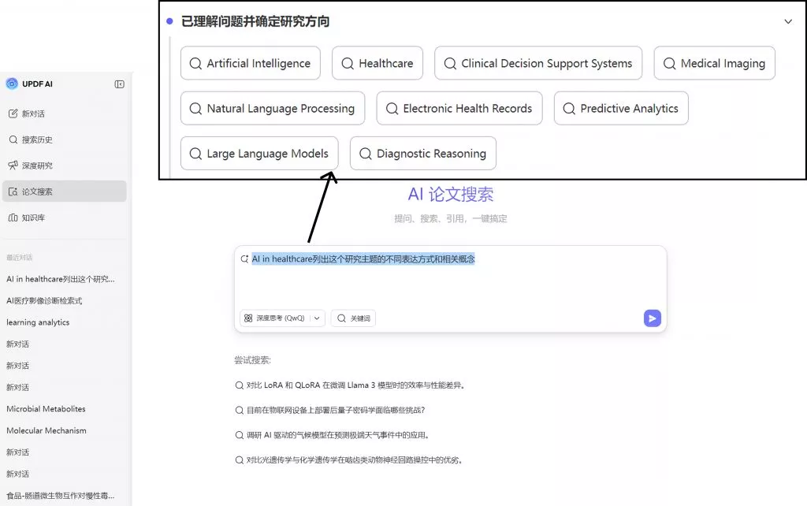The image size is (807, 506).
Task: Select 论文搜索 paper search feature
Action: 38,191
